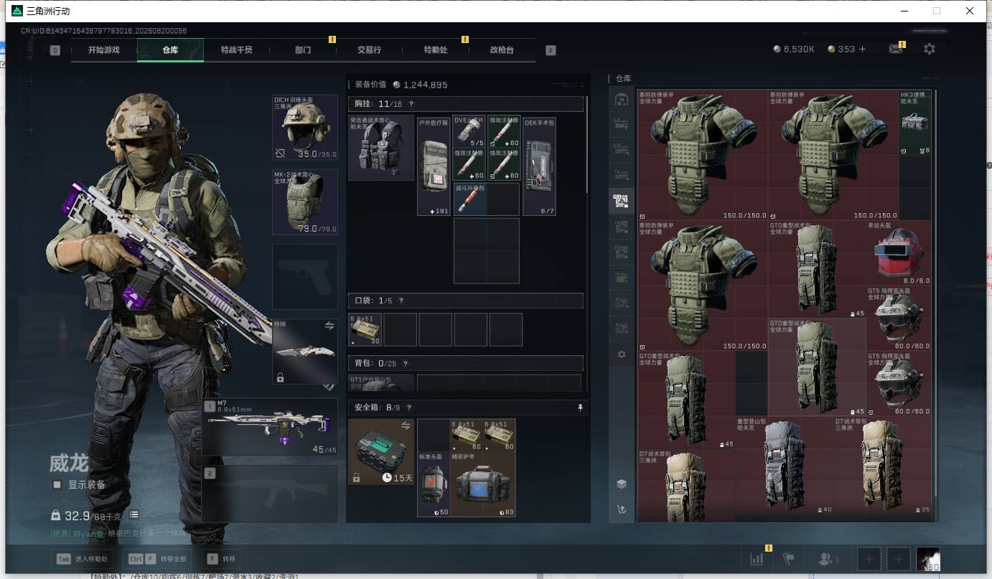The height and width of the screenshot is (579, 992).
Task: Open the bar chart stats icon
Action: pos(757,559)
